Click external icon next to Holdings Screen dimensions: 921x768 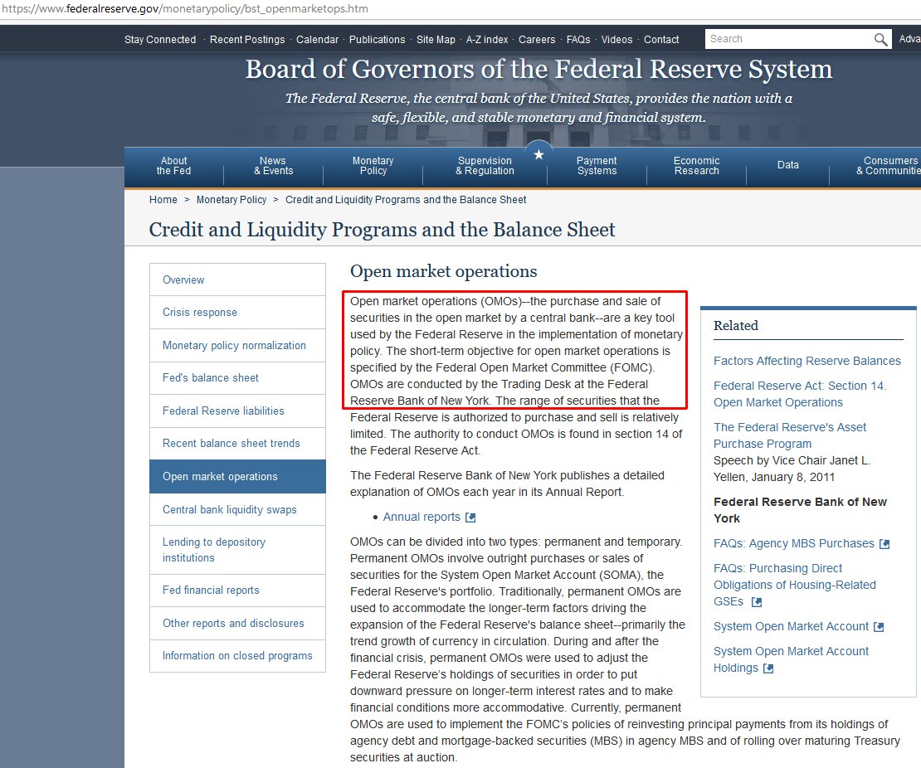tap(768, 668)
